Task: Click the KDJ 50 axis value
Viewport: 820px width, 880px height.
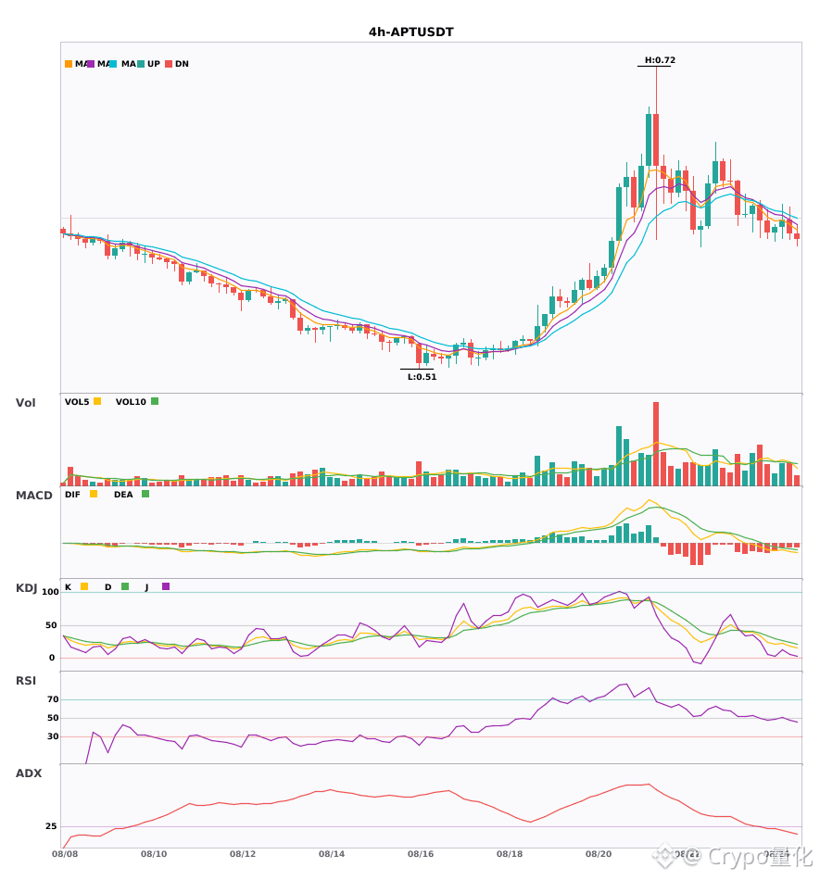Action: point(51,625)
